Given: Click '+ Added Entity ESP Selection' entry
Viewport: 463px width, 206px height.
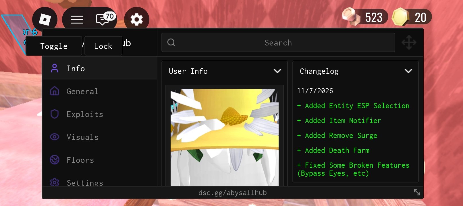Looking at the screenshot, I should pos(353,106).
